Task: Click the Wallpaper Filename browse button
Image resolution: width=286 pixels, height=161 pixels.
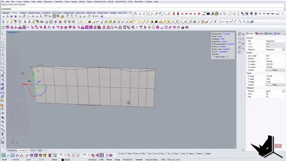Action: click(x=284, y=91)
